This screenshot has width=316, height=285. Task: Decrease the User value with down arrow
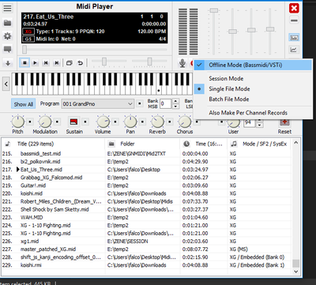click(259, 125)
